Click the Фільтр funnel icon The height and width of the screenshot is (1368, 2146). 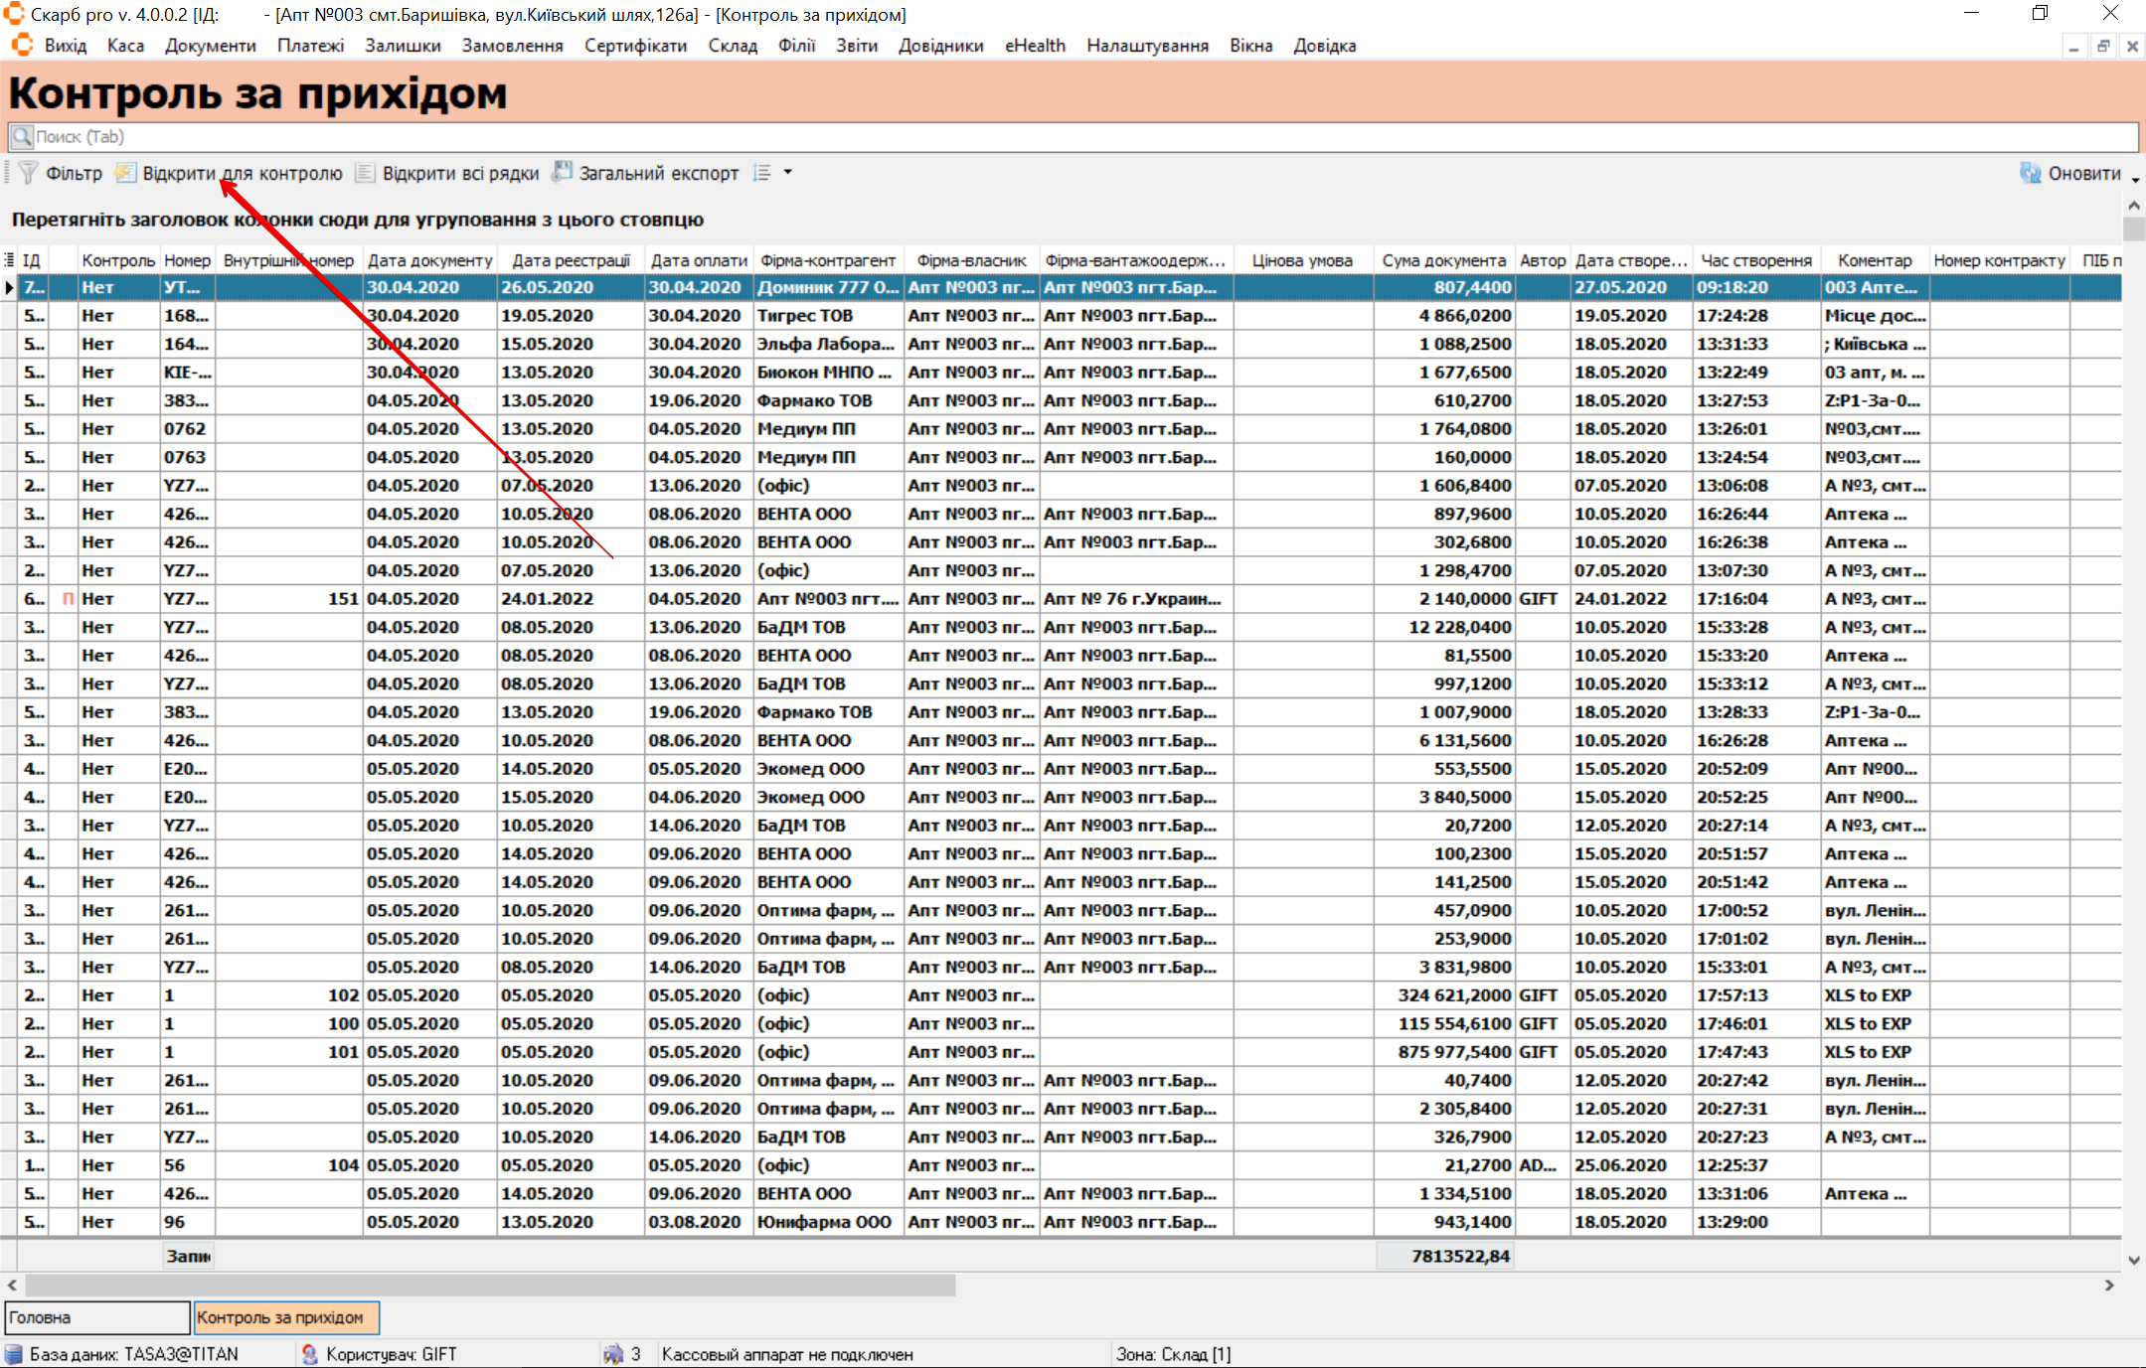pyautogui.click(x=28, y=173)
